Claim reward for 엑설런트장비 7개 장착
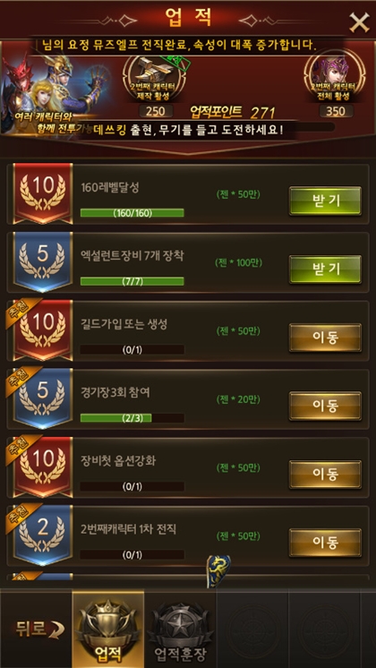 tap(325, 270)
